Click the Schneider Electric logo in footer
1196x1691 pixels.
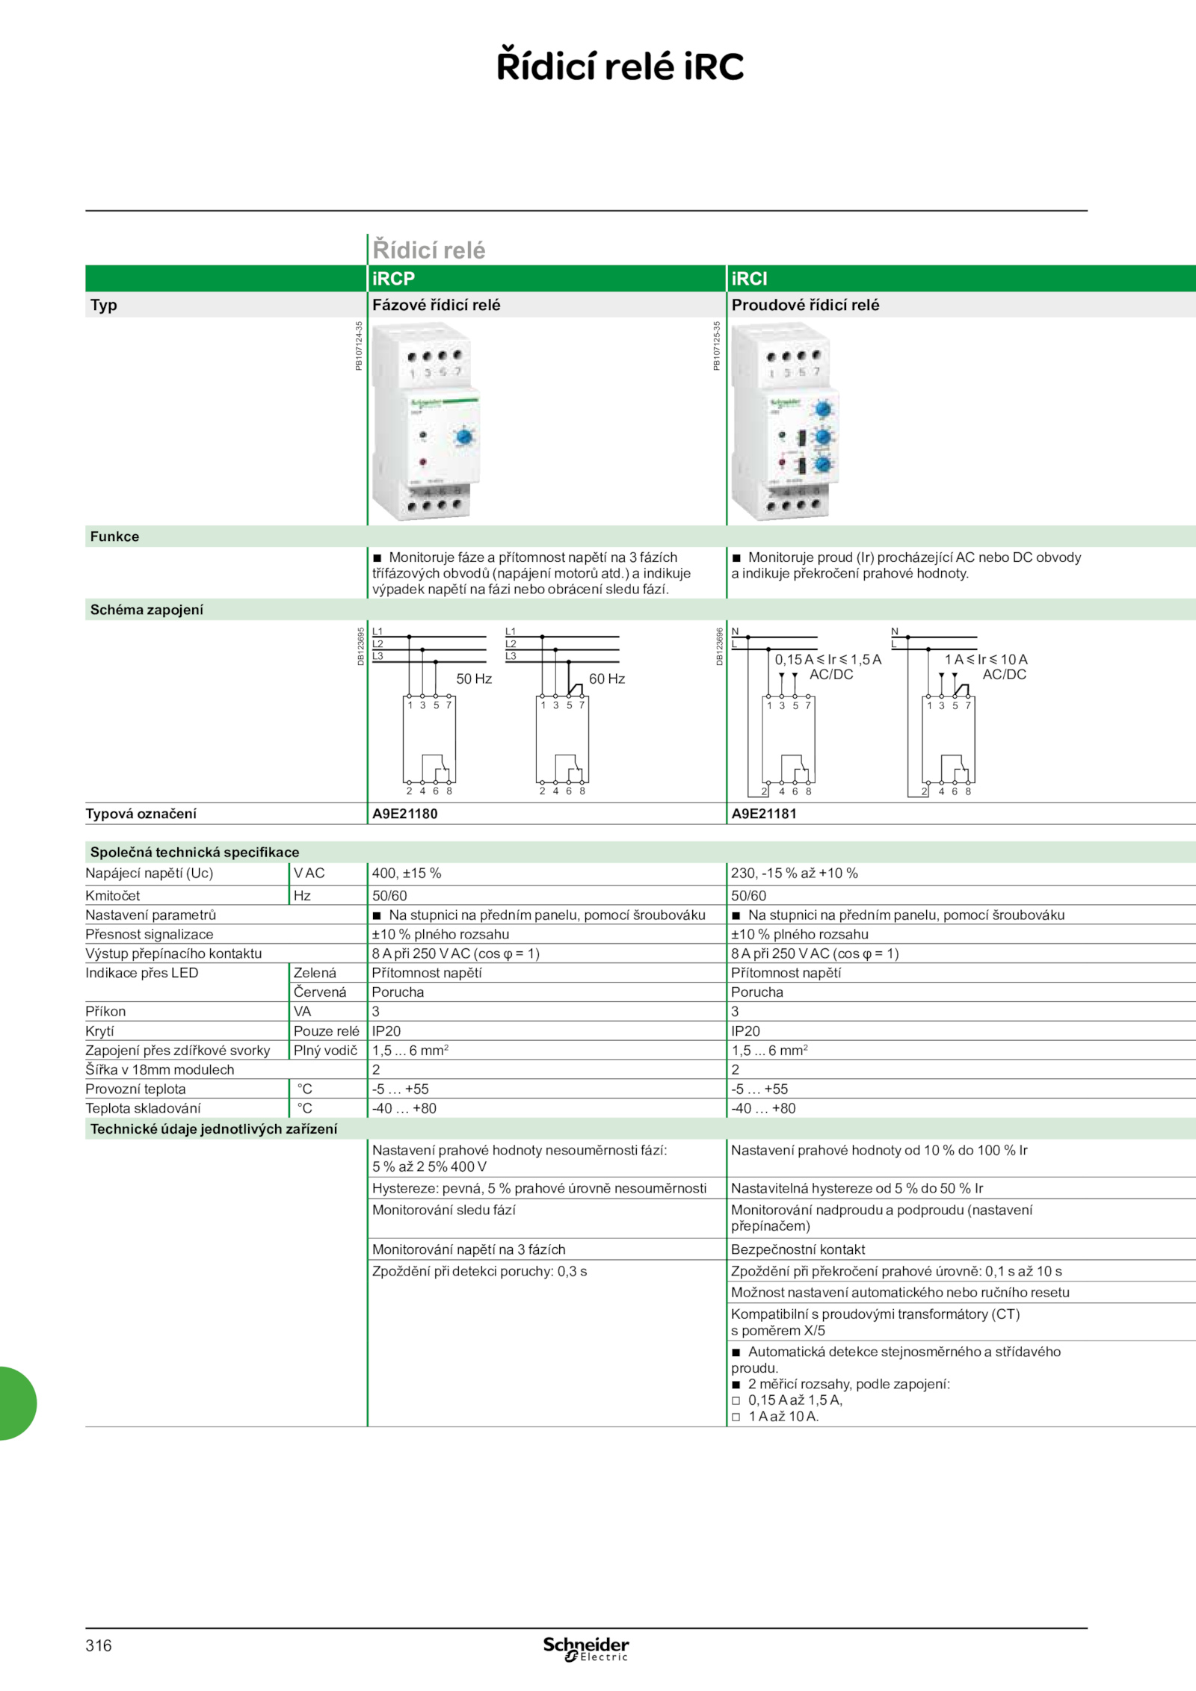tap(586, 1649)
